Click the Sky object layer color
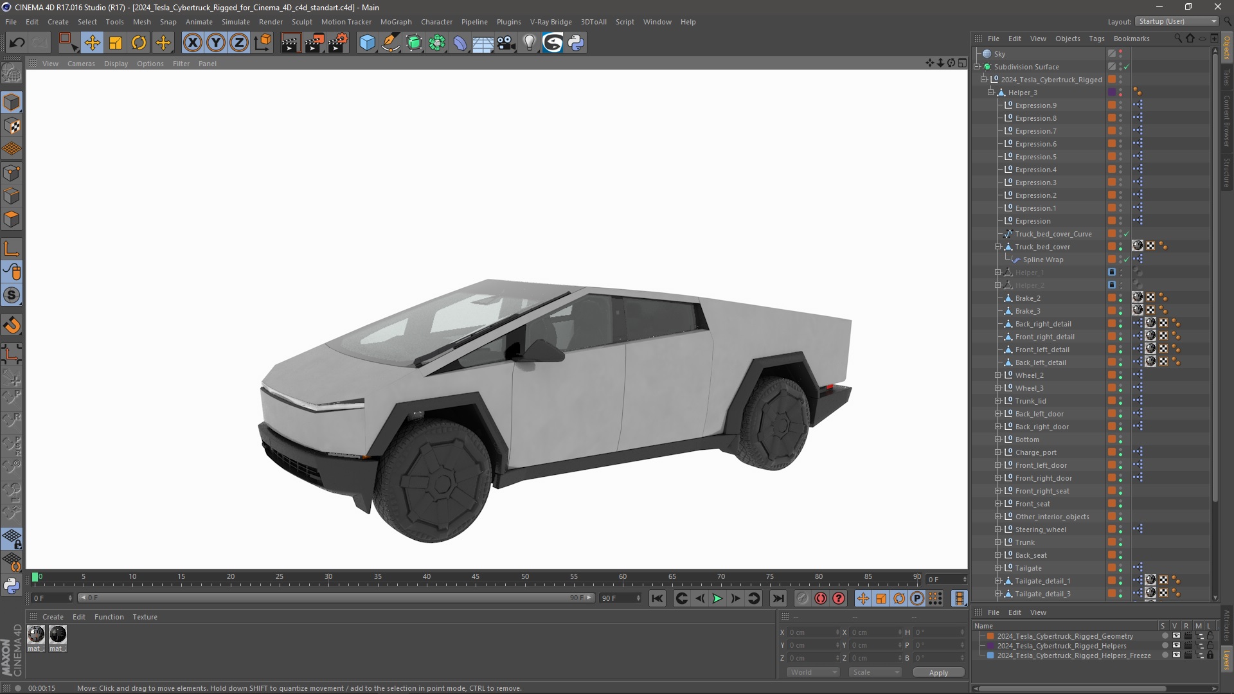The width and height of the screenshot is (1234, 694). pos(1112,54)
